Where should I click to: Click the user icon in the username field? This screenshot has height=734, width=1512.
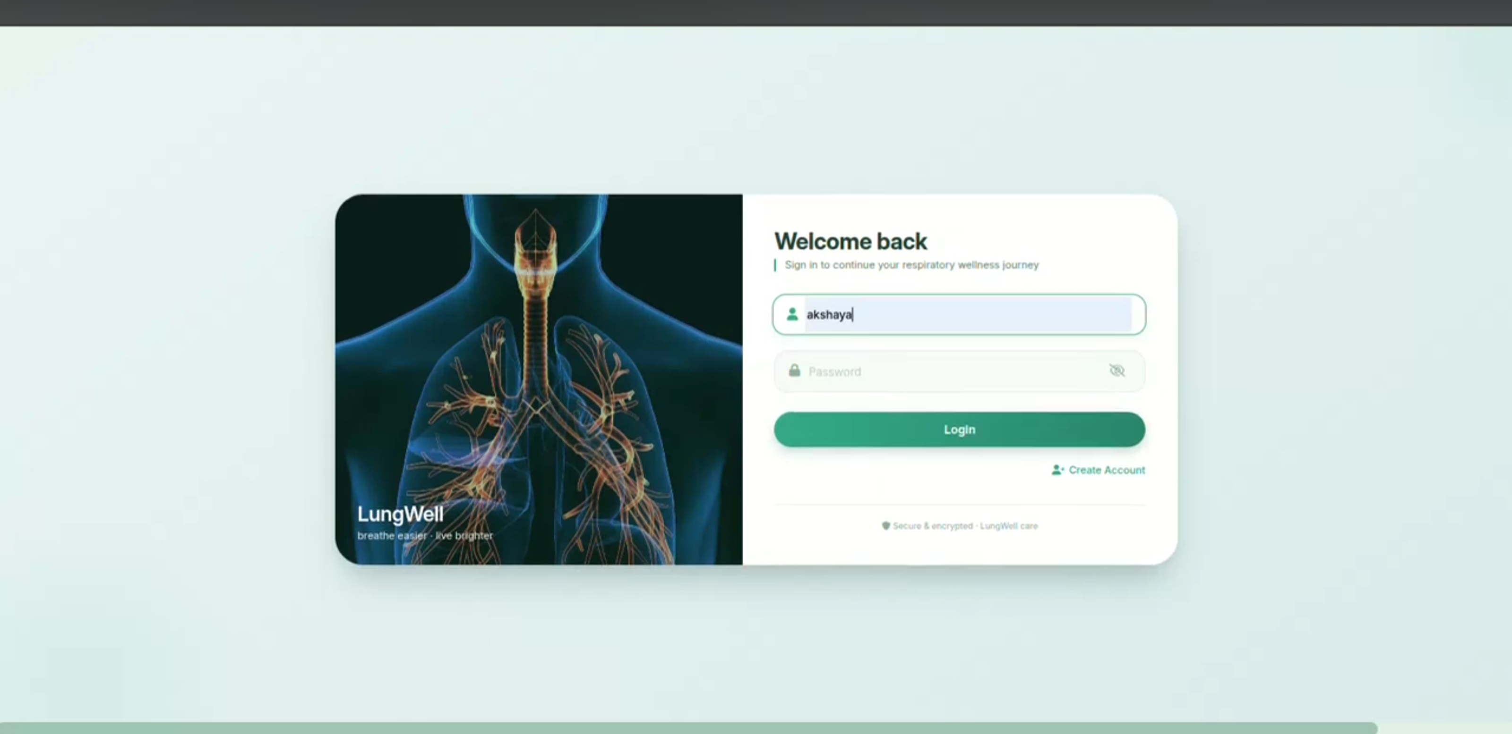point(792,314)
